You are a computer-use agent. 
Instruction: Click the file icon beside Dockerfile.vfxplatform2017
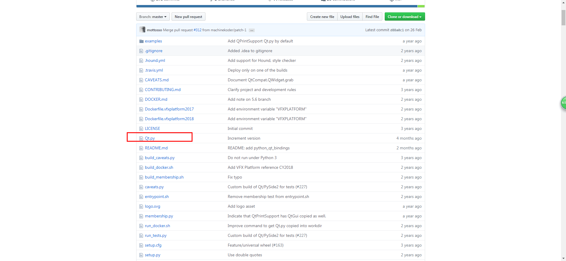point(141,109)
